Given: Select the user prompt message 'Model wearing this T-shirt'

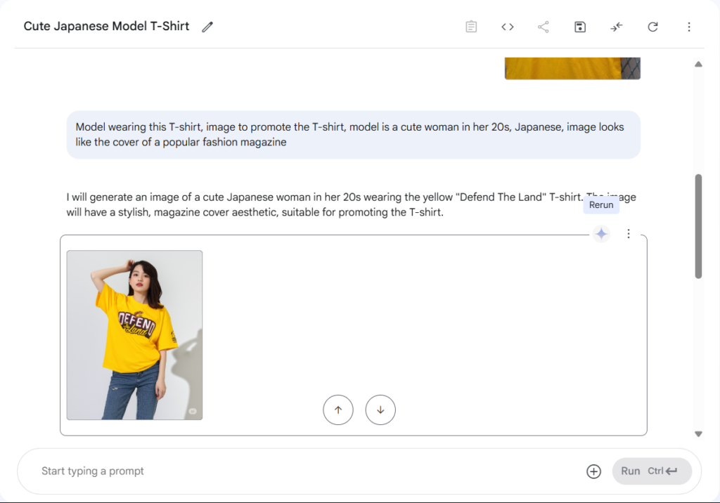Looking at the screenshot, I should pyautogui.click(x=353, y=134).
